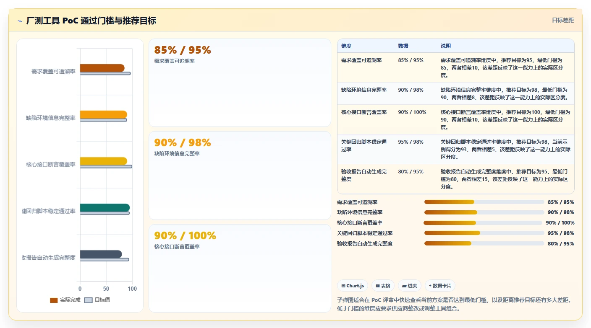The height and width of the screenshot is (328, 591).
Task: Click the 需求覆盖可追溯率 label on the chart axis
Action: click(x=53, y=72)
